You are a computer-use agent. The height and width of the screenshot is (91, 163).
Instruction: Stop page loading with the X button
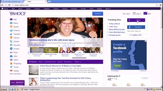(9, 5)
